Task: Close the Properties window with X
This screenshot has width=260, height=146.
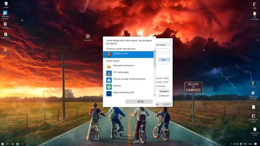Action: click(x=171, y=40)
